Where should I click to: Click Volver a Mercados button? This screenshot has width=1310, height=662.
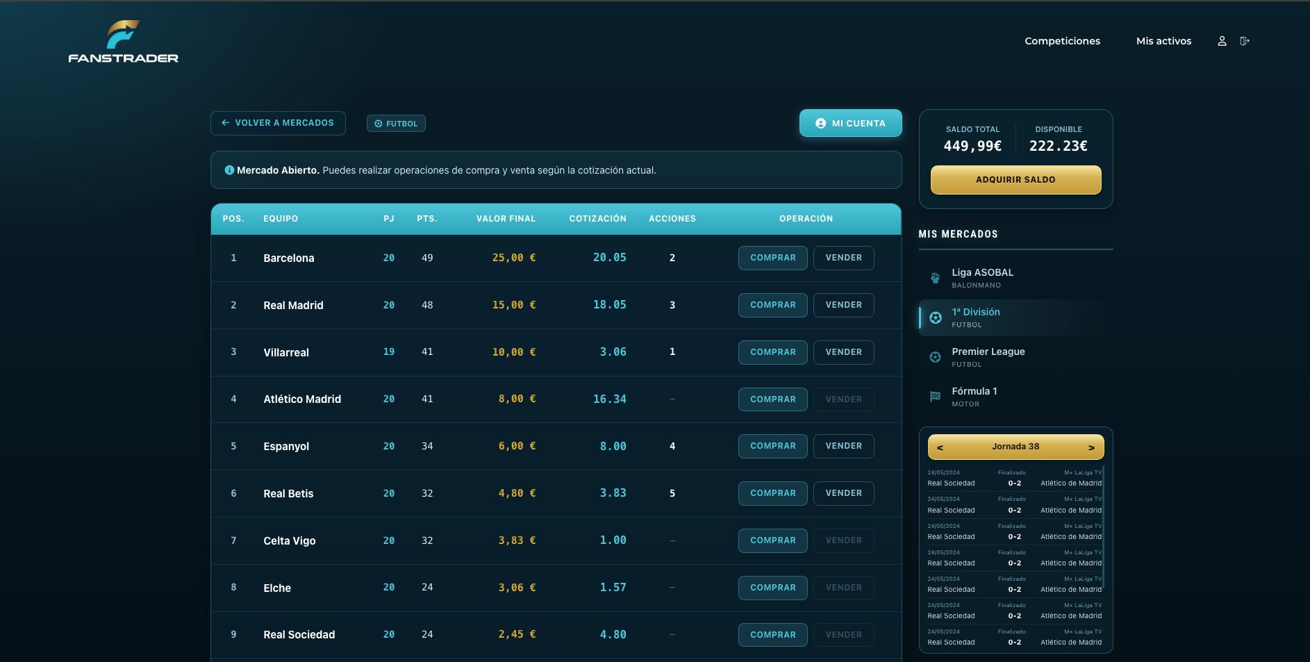pos(278,123)
